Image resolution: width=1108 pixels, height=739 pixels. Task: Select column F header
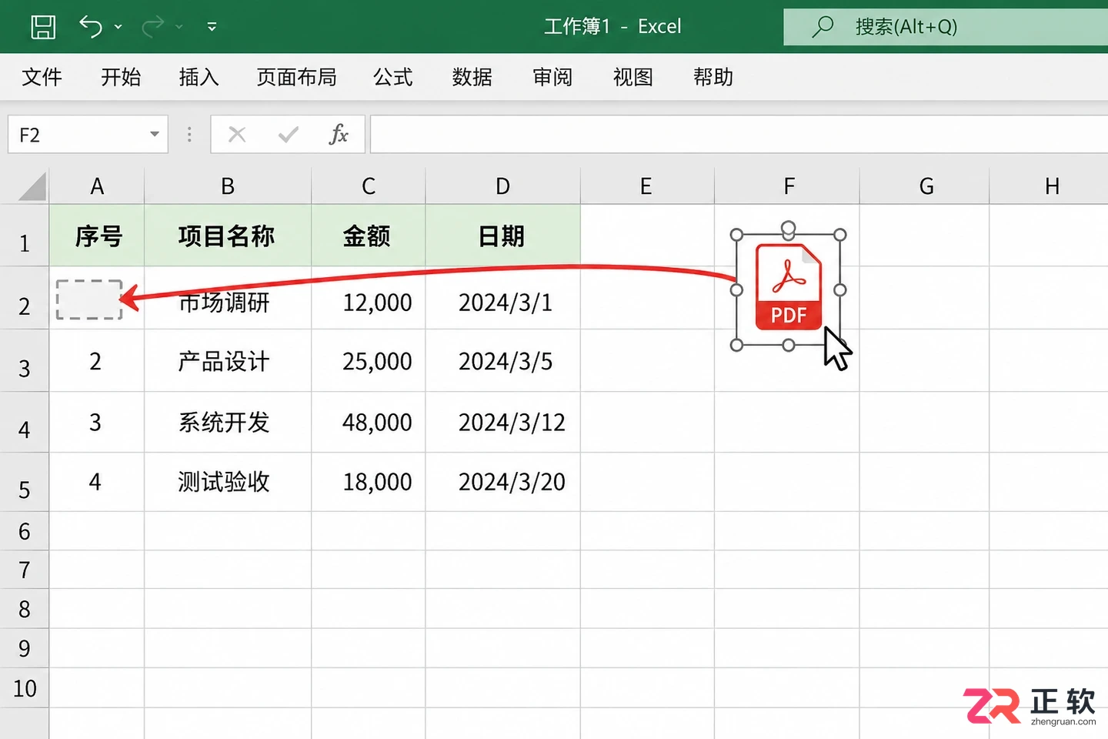click(x=789, y=186)
